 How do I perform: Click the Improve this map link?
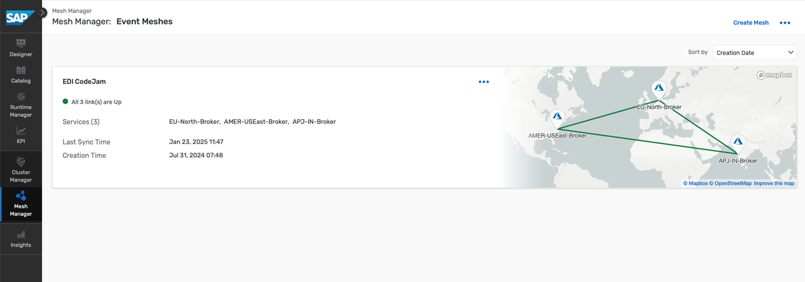774,183
